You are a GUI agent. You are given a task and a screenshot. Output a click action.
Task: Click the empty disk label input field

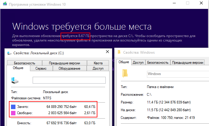click(69, 80)
